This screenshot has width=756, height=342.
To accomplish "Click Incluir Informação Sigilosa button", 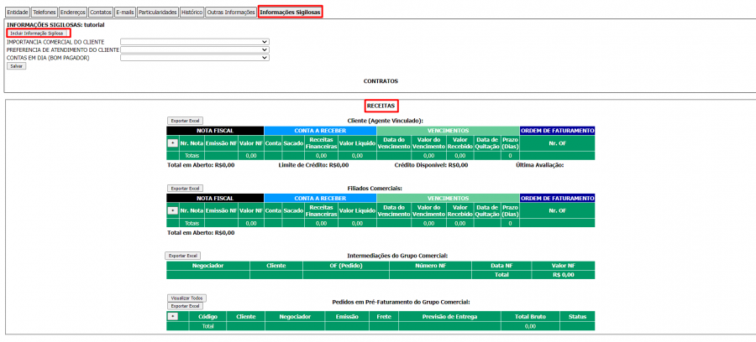I will 38,33.
